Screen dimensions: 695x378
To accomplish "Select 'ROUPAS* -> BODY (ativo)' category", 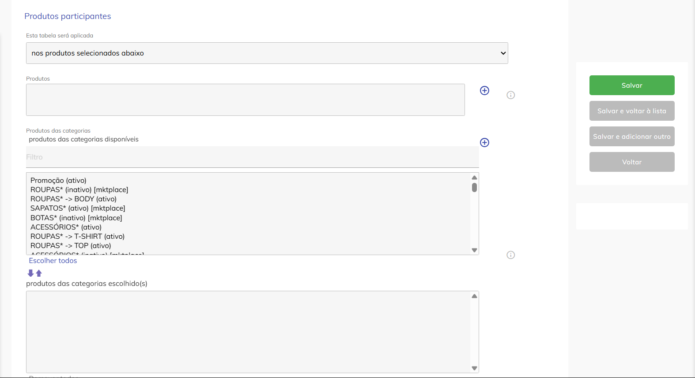I will coord(73,199).
